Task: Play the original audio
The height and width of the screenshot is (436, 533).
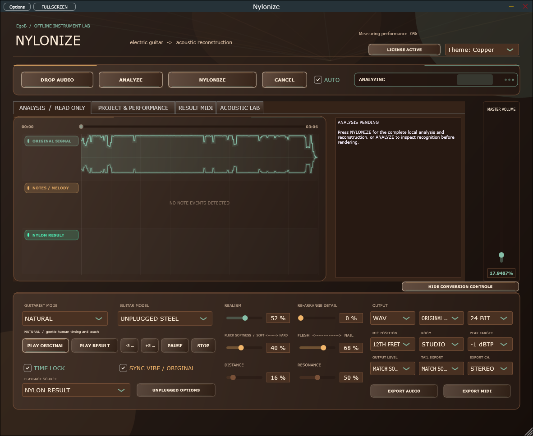Action: point(46,345)
